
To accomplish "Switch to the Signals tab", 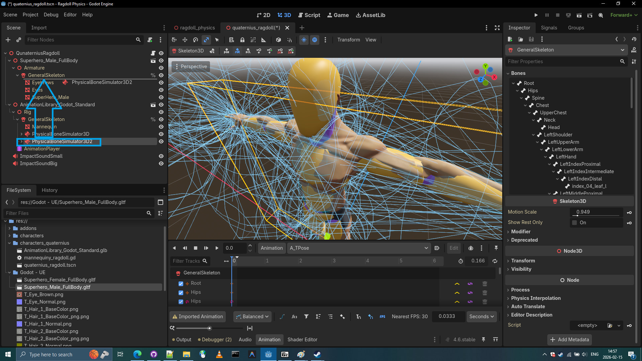I will tap(549, 28).
